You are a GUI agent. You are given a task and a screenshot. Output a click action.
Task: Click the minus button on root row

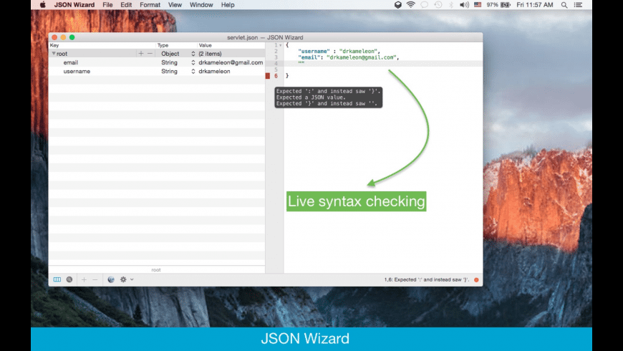point(150,53)
